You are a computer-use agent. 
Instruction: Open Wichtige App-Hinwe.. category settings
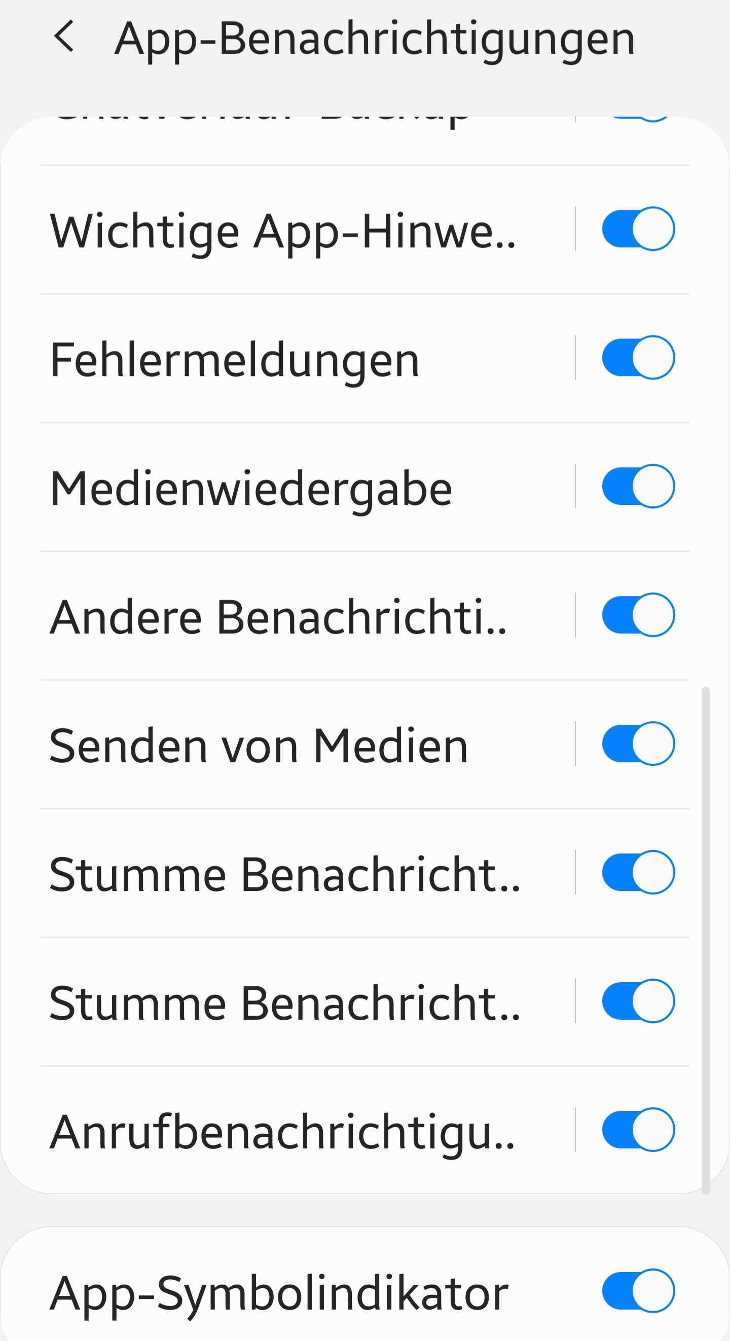point(282,230)
